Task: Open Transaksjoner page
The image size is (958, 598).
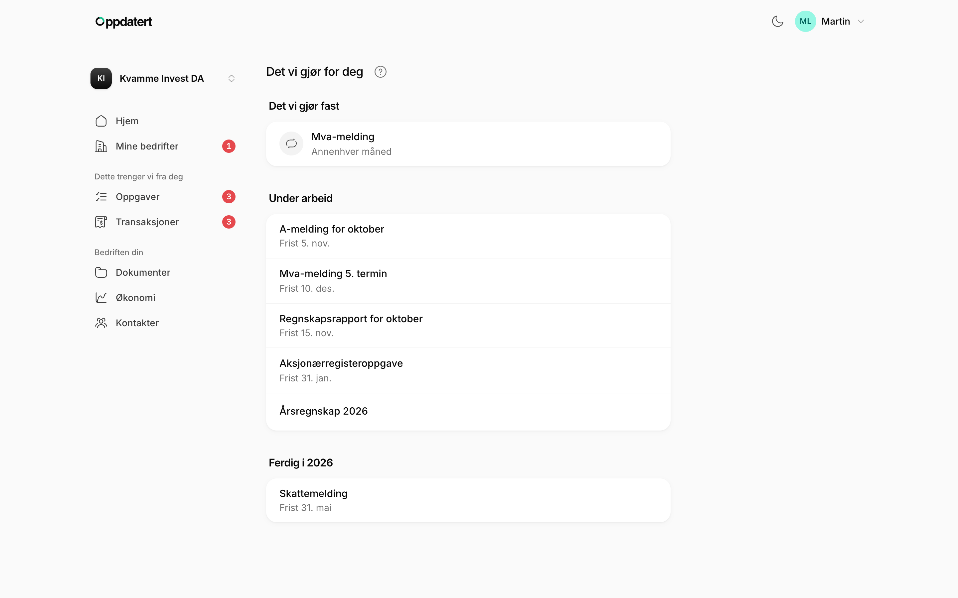Action: (x=165, y=222)
